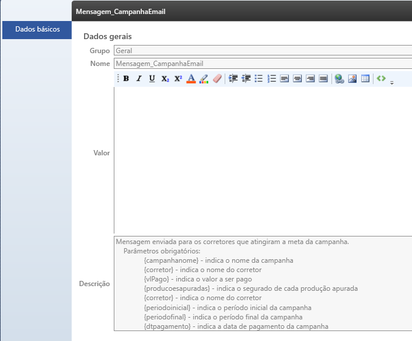
Task: Click the Valor field label
Action: [x=102, y=153]
